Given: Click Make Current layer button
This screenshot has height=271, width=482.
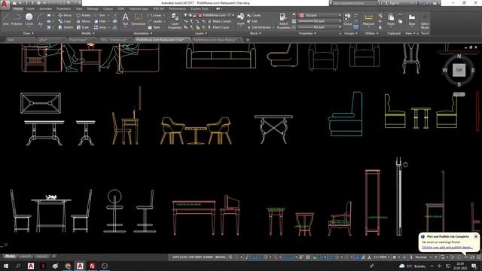Looking at the screenshot, I should (x=220, y=21).
